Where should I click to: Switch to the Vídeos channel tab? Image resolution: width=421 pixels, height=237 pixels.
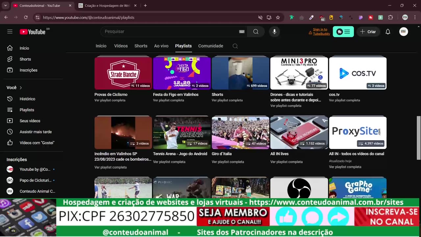tap(121, 46)
